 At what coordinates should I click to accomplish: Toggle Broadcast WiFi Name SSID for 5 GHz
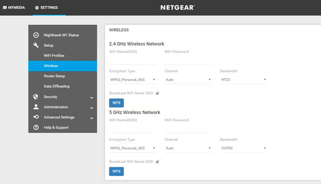click(x=157, y=162)
